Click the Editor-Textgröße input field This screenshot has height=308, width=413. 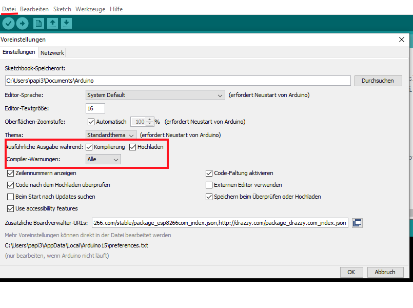95,108
